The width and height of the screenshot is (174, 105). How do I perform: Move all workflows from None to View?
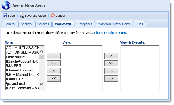pyautogui.click(x=54, y=63)
